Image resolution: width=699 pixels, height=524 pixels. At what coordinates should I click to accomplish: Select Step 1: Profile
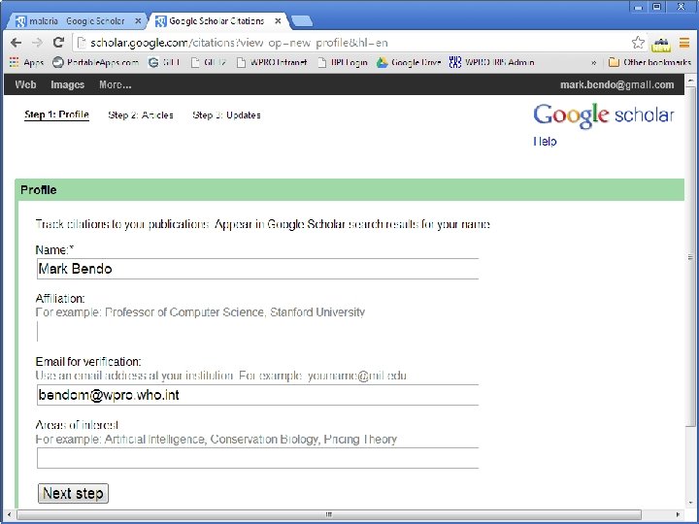[x=56, y=115]
